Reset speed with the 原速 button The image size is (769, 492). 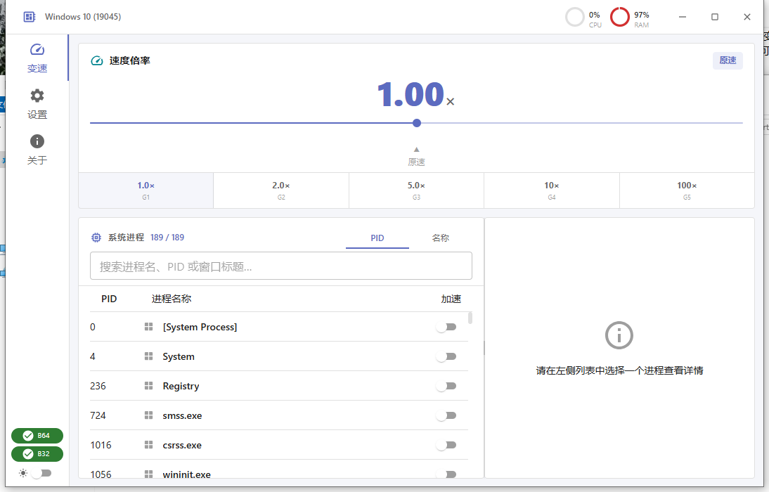tap(728, 60)
